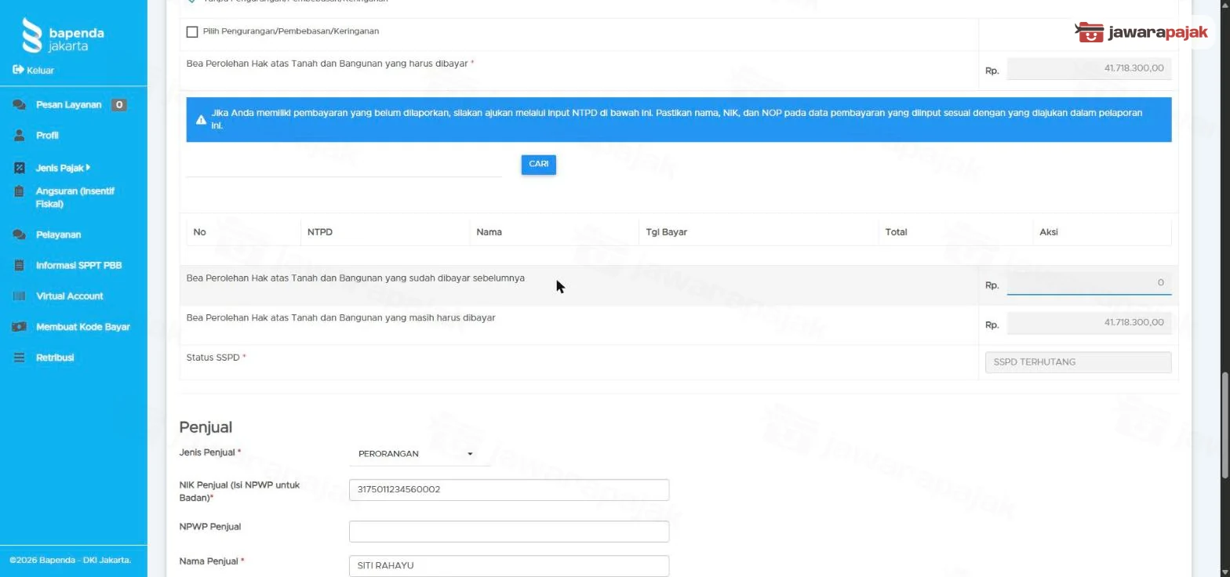Go to Profil menu
Screen dimensions: 1230x577
[x=47, y=136]
